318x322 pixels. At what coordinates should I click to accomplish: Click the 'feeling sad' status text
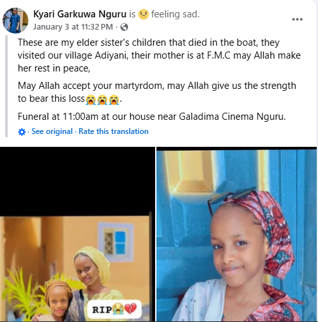coord(175,14)
